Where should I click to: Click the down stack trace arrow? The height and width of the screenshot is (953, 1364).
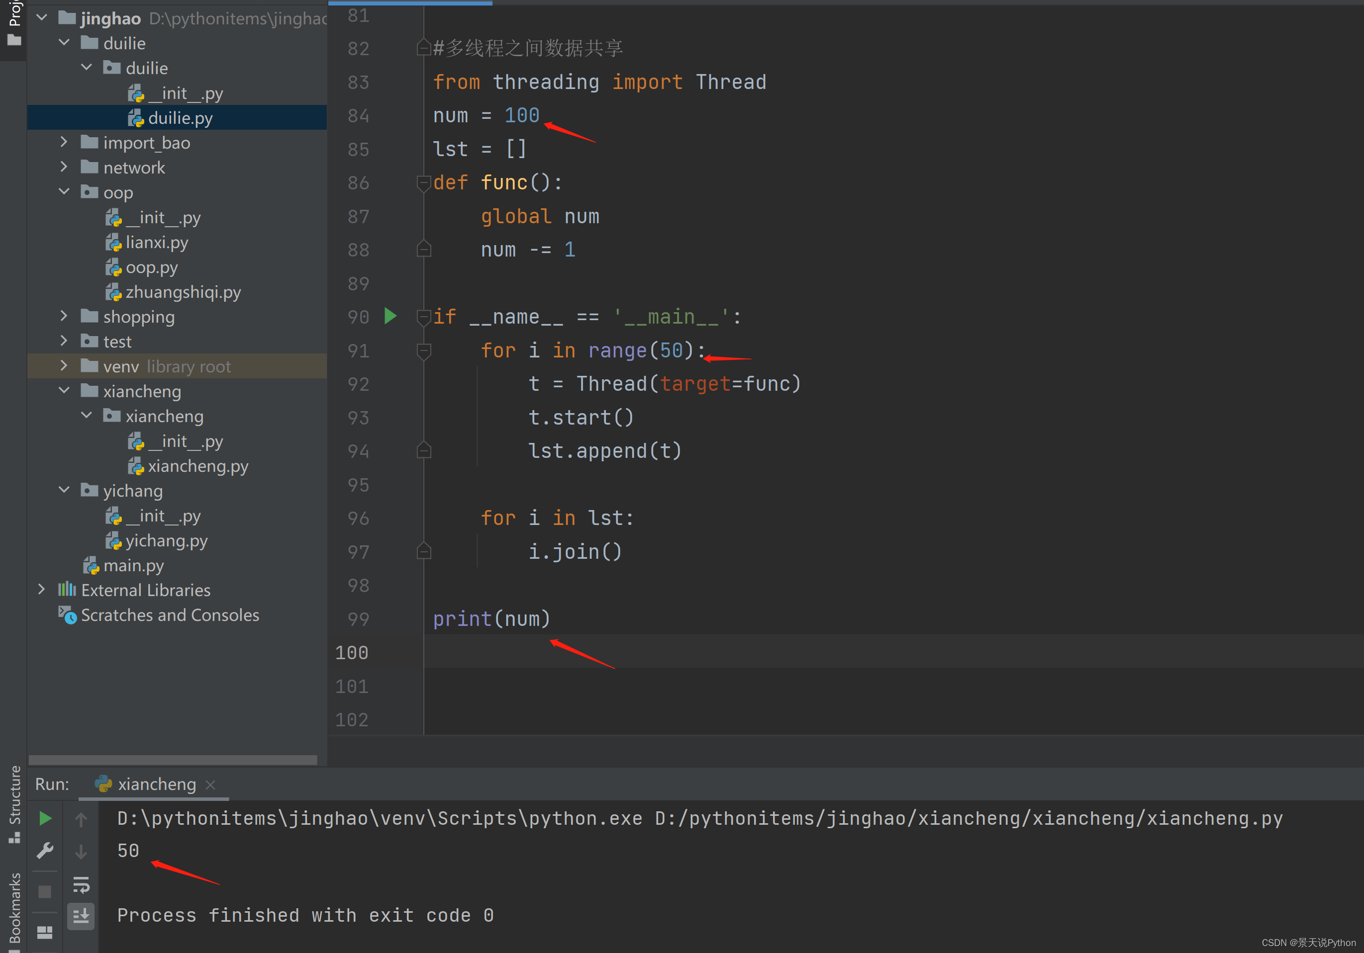pyautogui.click(x=82, y=852)
